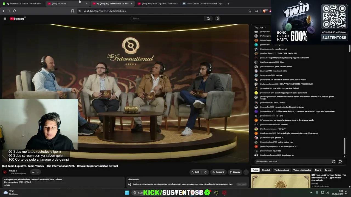Open the recommended video thumbnail in the sidebar
The image size is (351, 197).
[281, 181]
